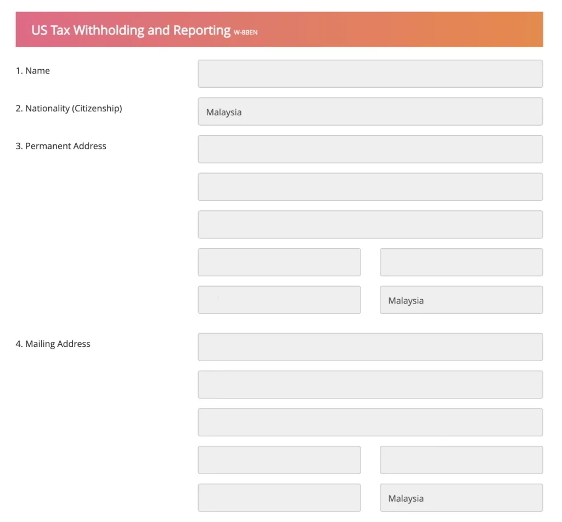The width and height of the screenshot is (562, 522).
Task: Click left half-width field in Mailing Address fourth row
Action: pos(279,460)
